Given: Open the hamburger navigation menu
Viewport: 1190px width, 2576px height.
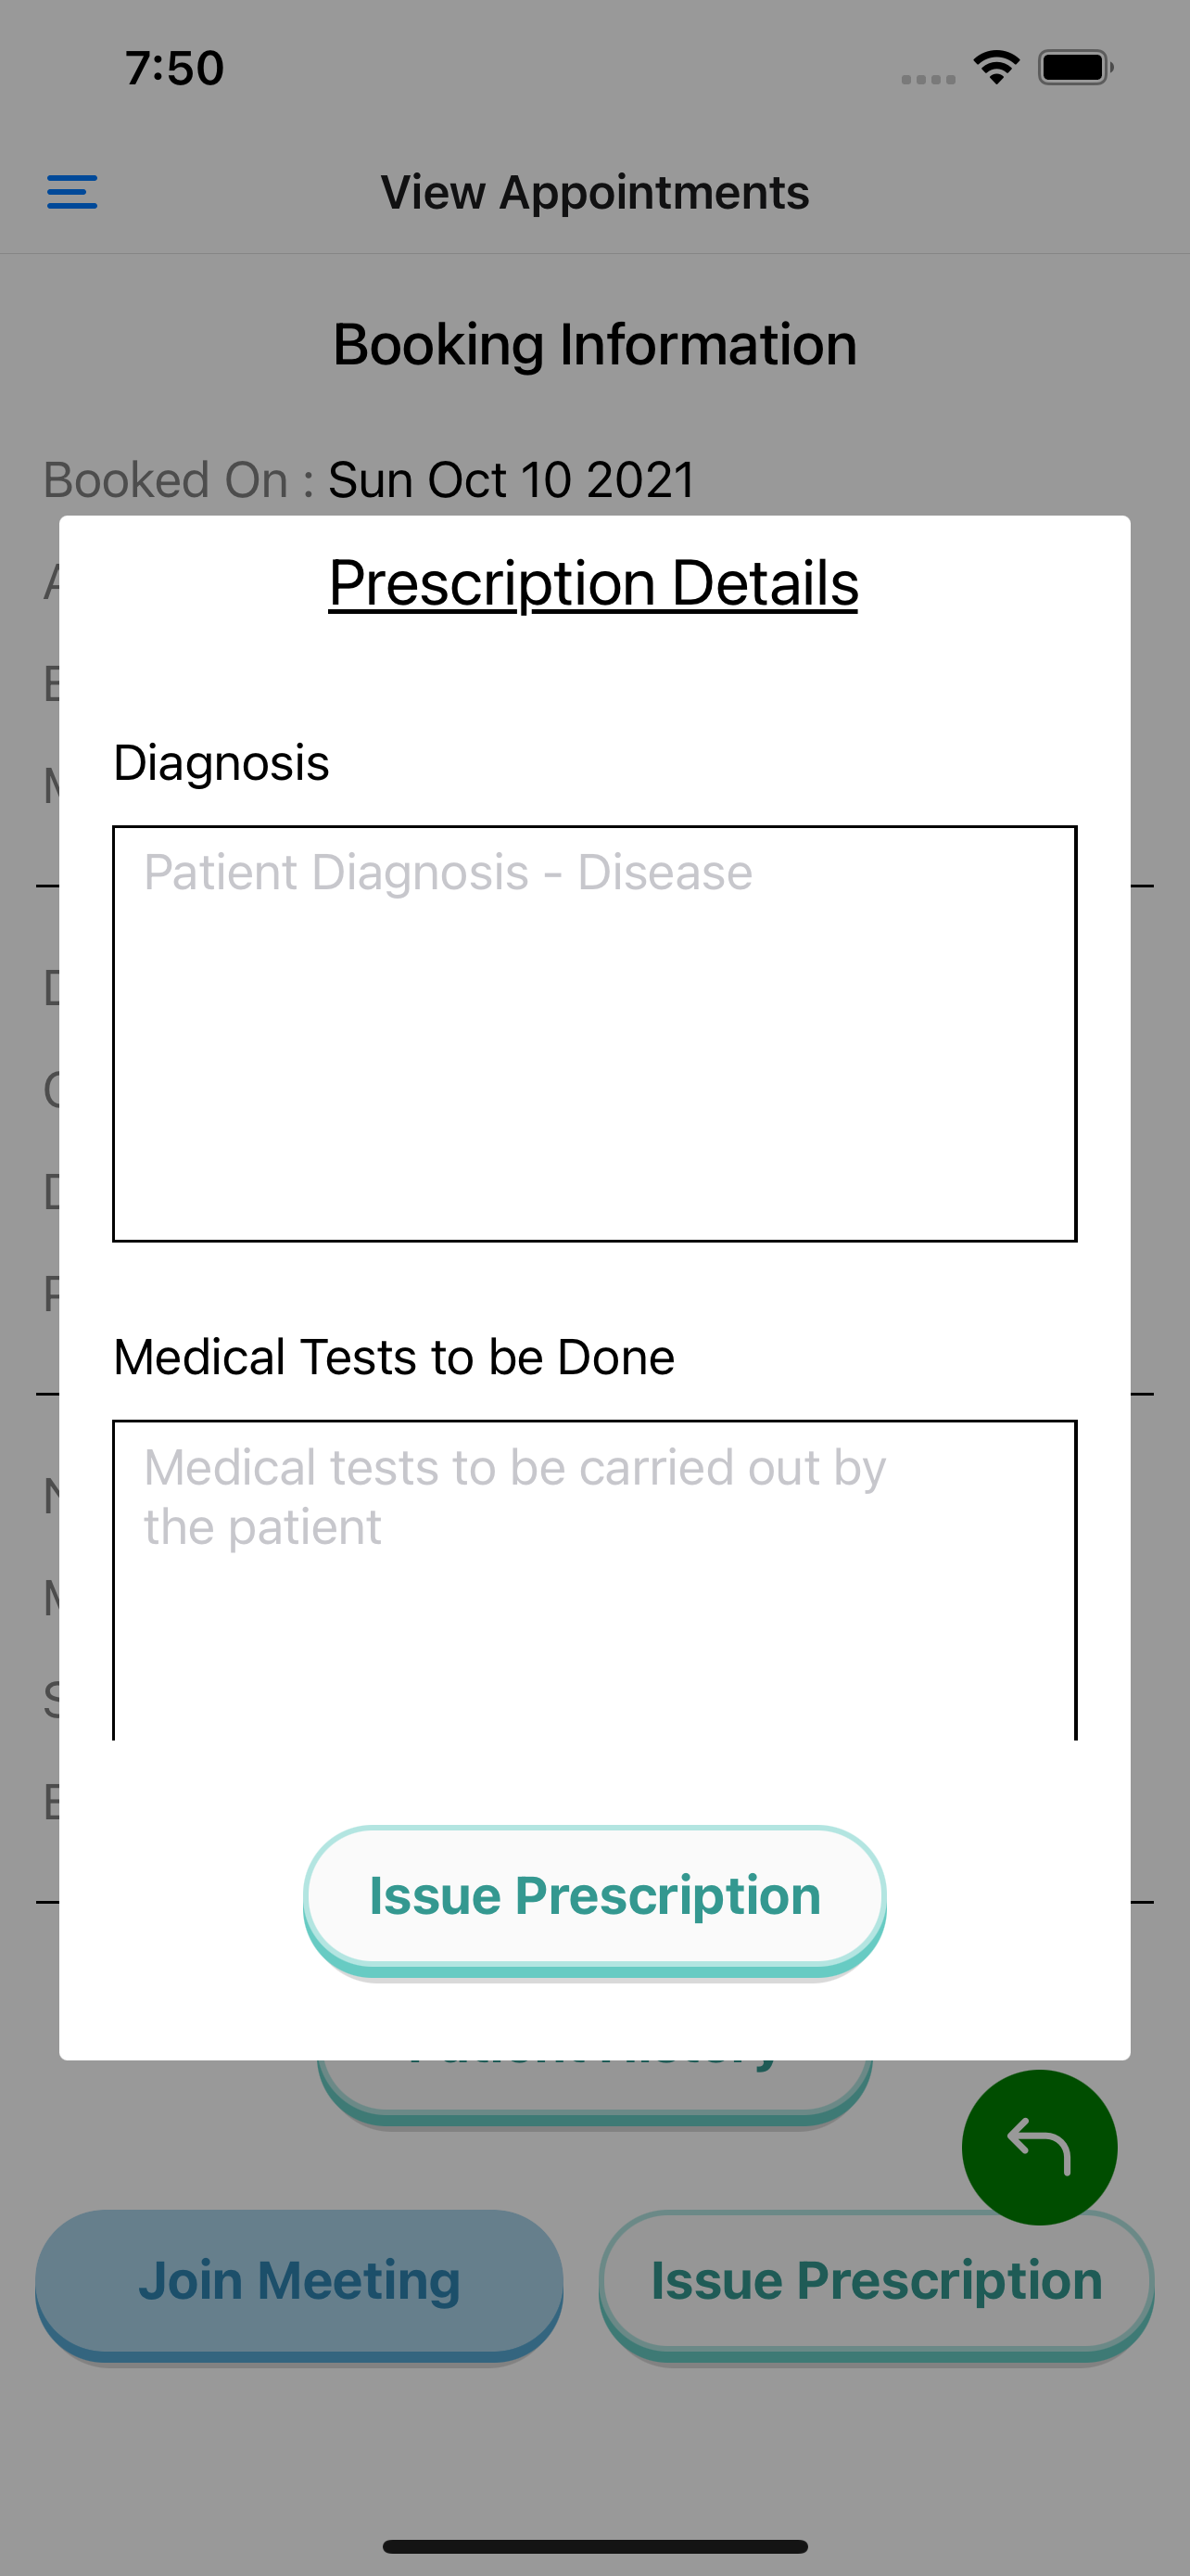Looking at the screenshot, I should pos(72,192).
